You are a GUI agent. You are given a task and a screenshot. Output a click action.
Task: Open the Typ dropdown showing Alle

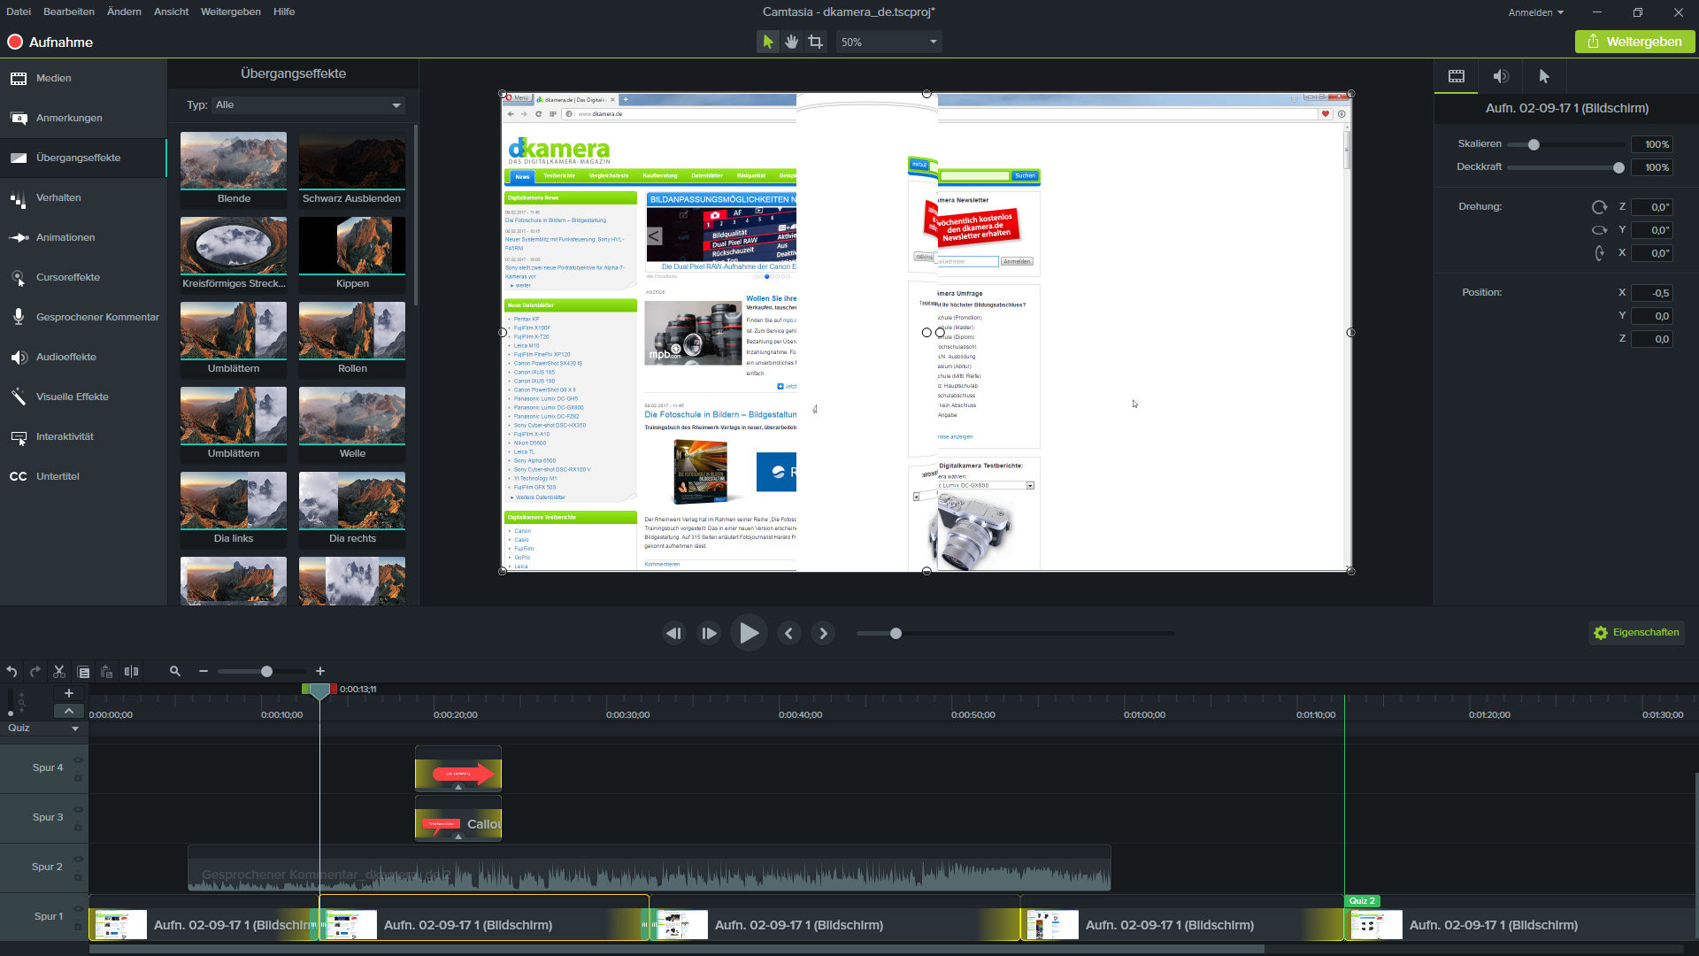point(307,104)
